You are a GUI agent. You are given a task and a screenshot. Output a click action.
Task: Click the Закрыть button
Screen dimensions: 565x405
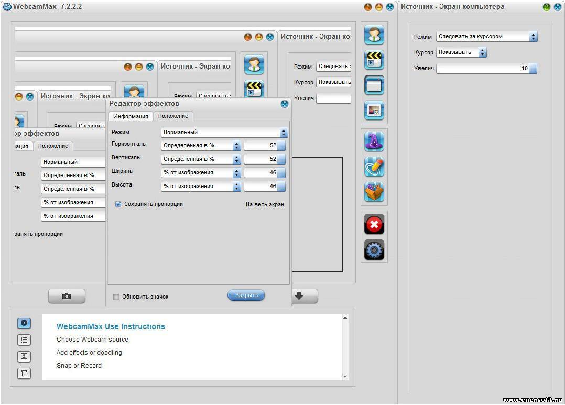[246, 295]
